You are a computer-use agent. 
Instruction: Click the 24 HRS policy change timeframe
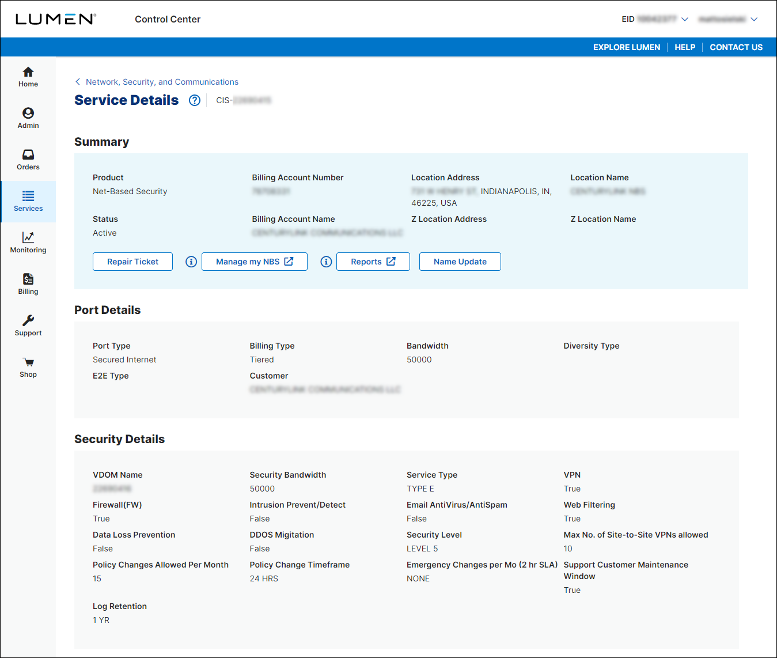point(264,578)
